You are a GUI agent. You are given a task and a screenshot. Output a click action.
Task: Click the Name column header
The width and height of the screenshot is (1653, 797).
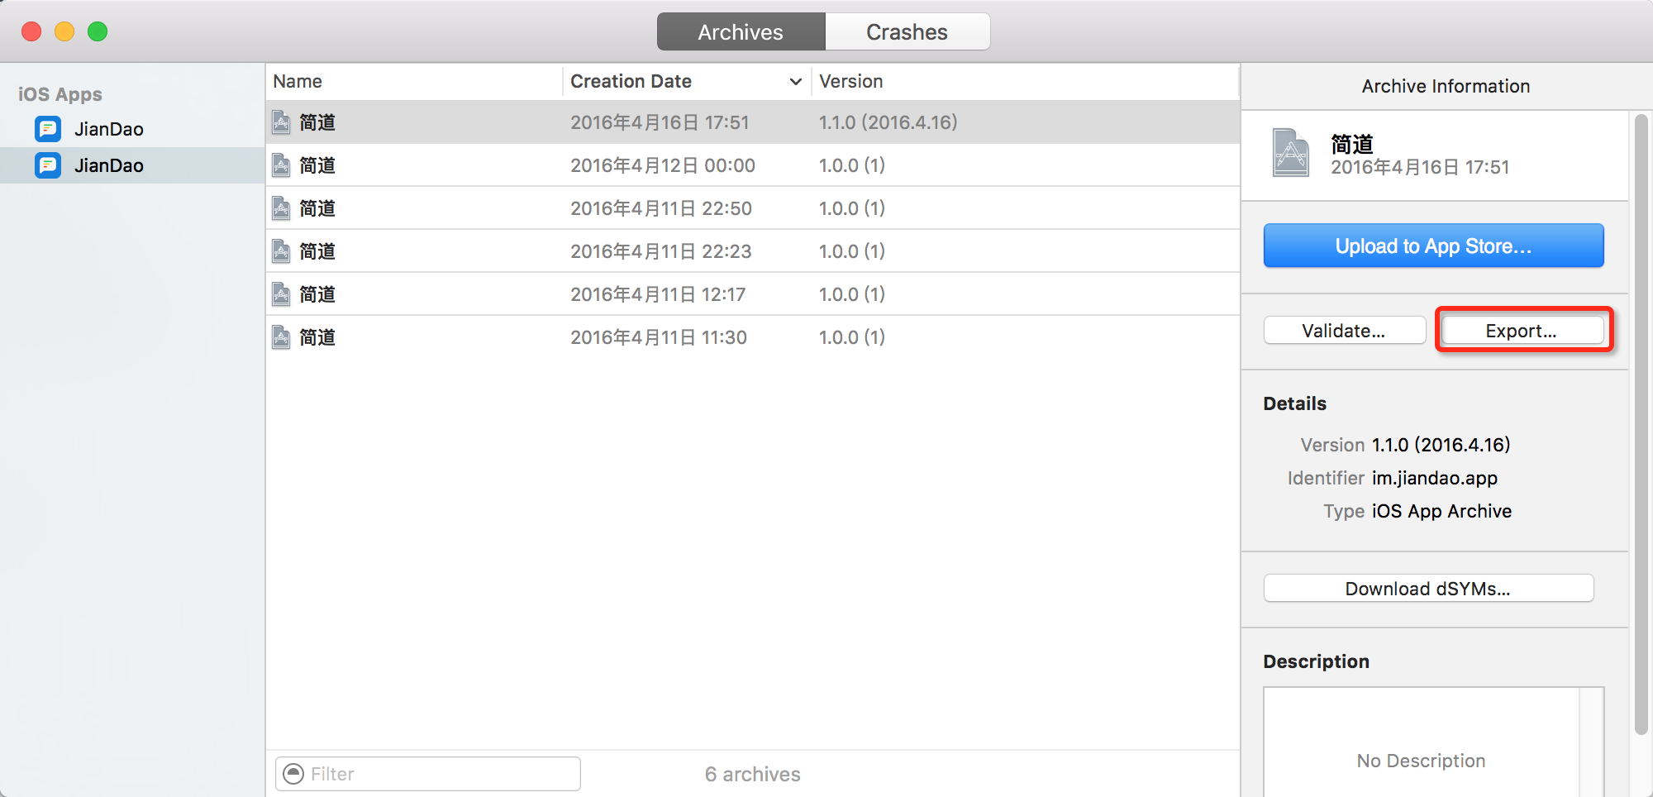(413, 82)
